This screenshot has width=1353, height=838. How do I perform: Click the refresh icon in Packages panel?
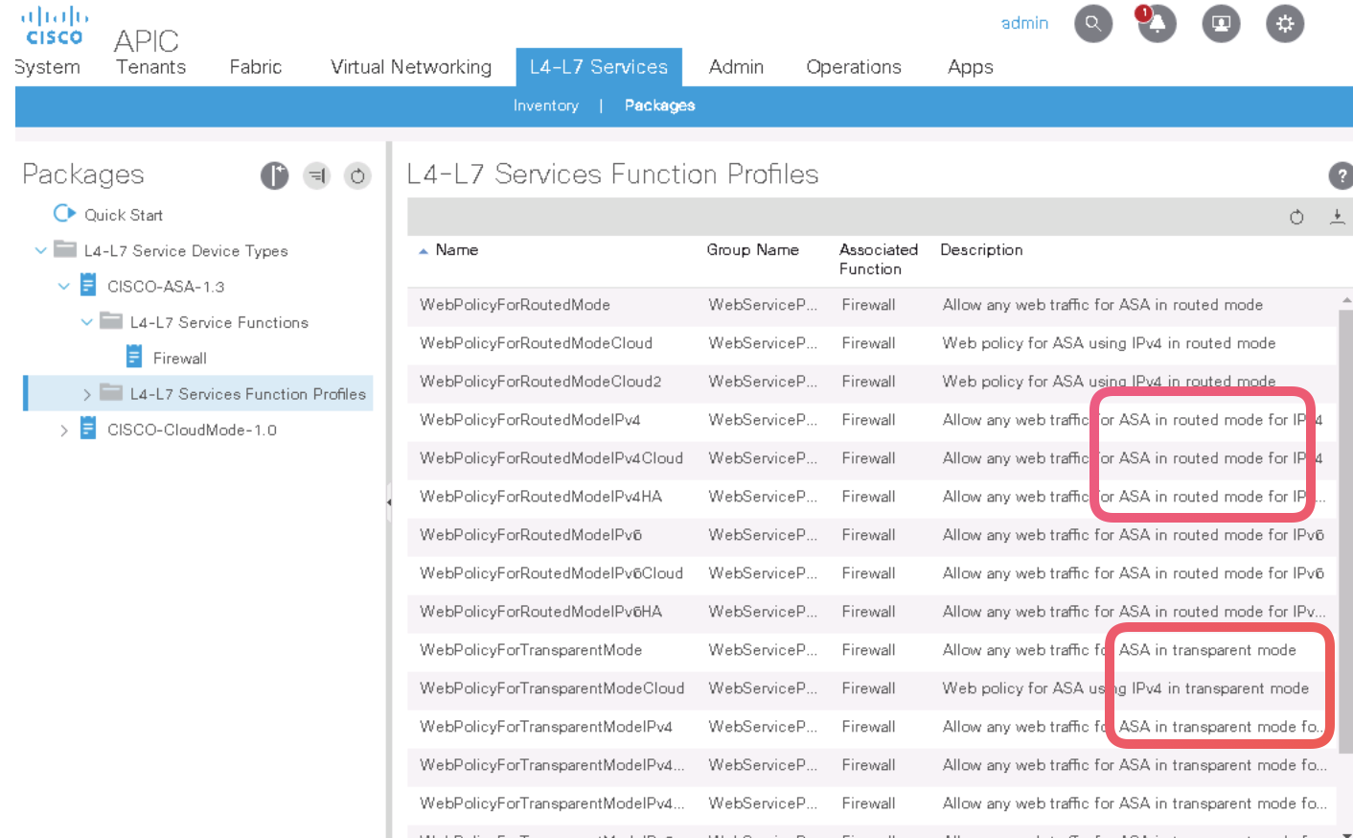[x=357, y=175]
